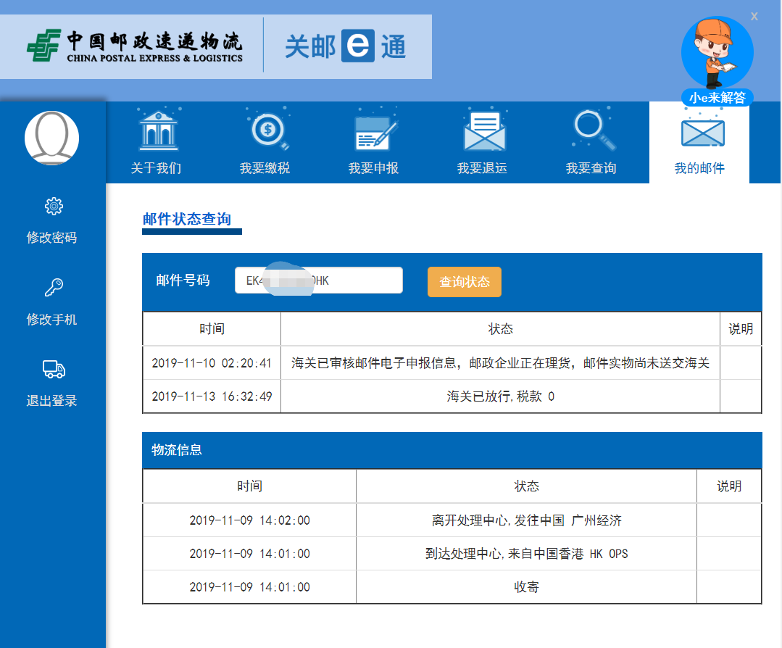
Task: Click the 退出登录 truck icon
Action: pos(53,370)
